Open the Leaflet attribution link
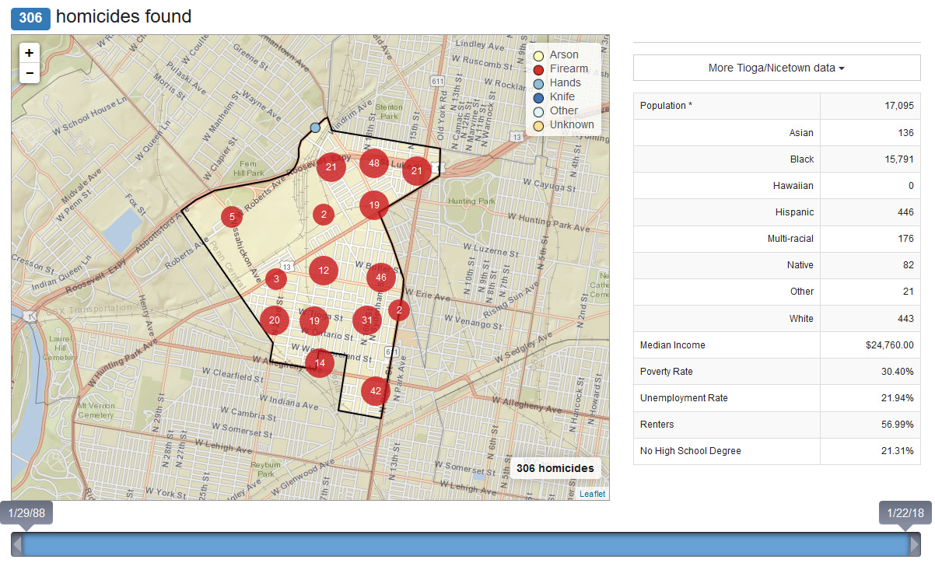 592,494
